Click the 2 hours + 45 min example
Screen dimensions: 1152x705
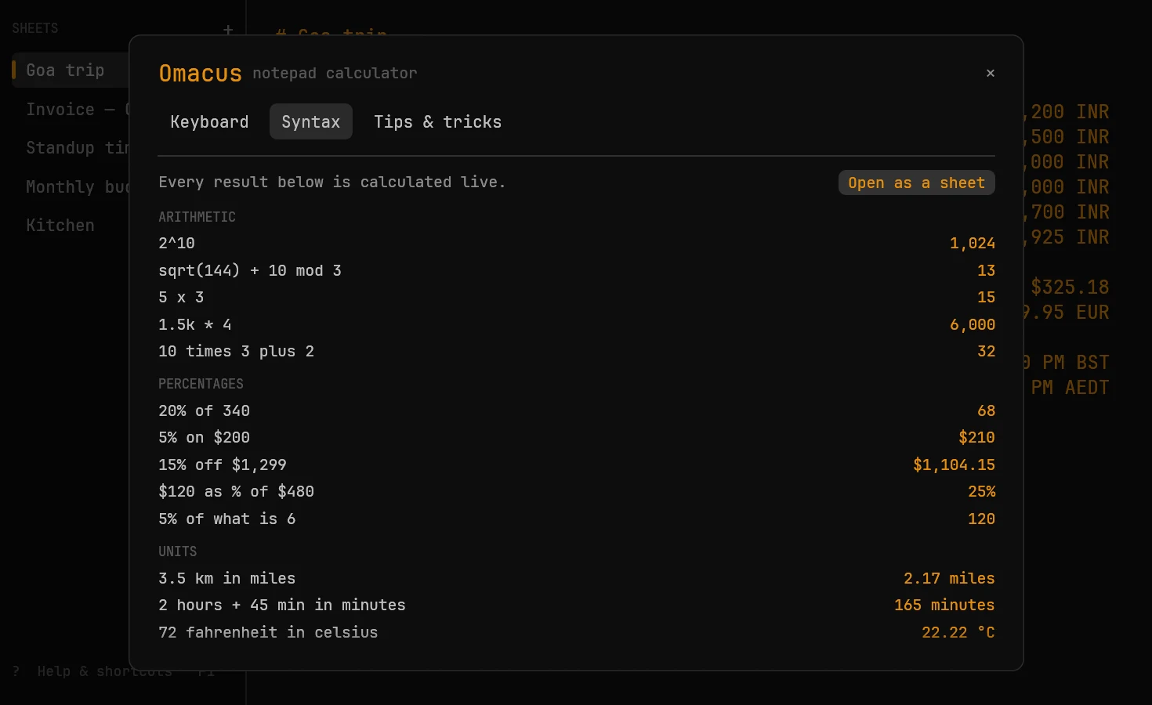(282, 605)
